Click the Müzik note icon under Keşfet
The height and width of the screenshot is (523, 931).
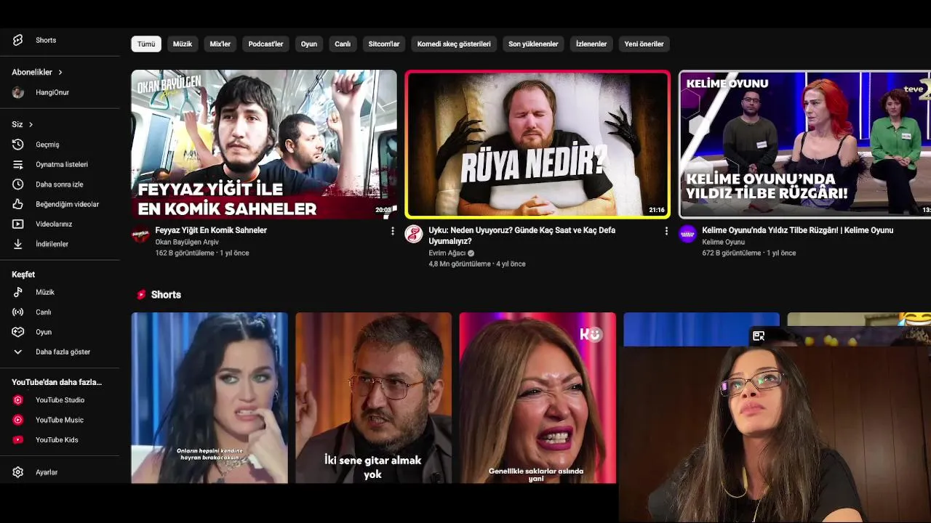coord(18,292)
